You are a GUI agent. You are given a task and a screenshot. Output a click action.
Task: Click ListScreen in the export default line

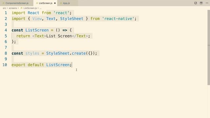coord(58,65)
